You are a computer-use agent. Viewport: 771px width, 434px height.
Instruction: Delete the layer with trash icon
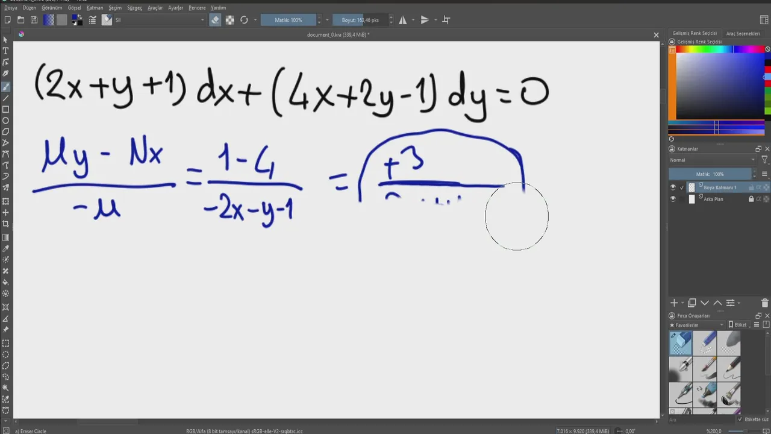(765, 303)
